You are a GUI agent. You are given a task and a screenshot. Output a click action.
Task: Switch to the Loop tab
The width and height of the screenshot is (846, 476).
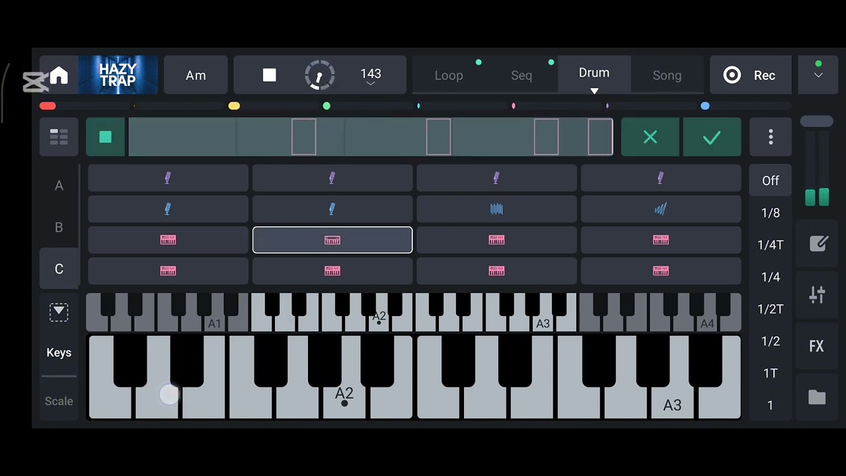click(x=449, y=75)
